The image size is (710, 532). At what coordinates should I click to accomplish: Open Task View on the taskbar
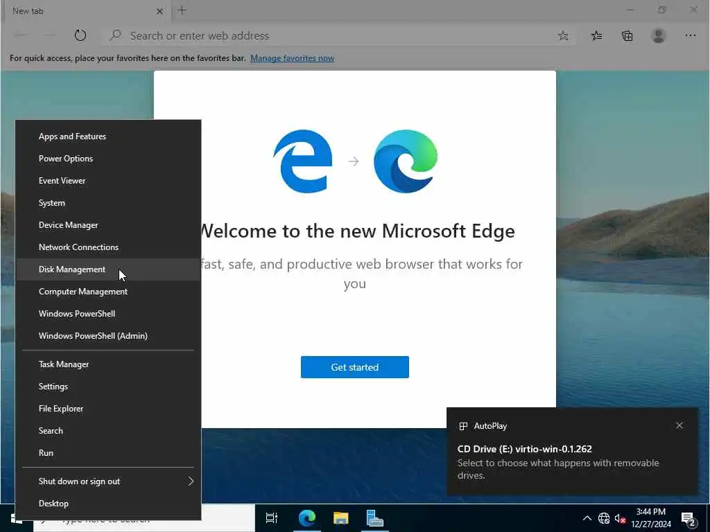271,518
